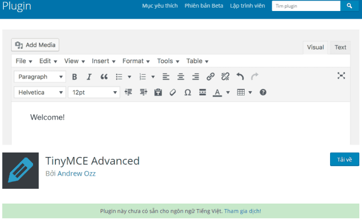
Task: Click the search magnifier button
Action: (349, 5)
